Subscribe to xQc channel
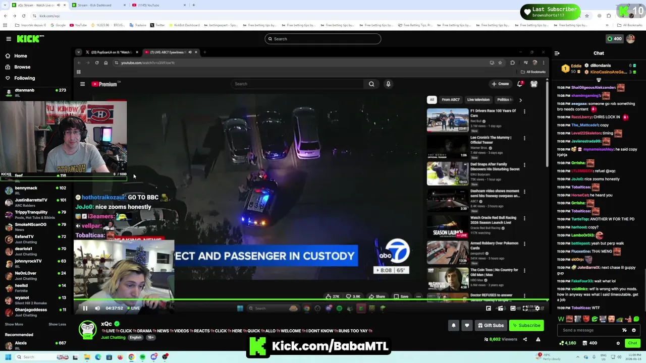 click(x=526, y=325)
